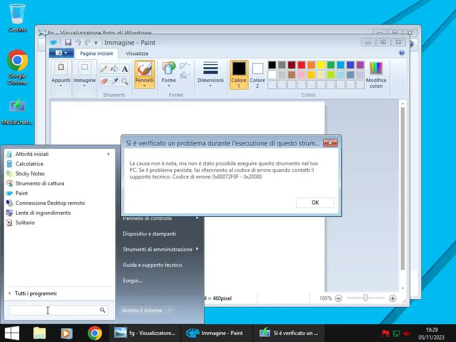
Task: Click zoom out minus button in Paint
Action: [x=338, y=298]
